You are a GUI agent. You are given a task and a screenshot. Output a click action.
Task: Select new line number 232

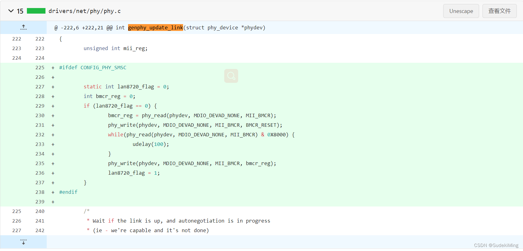[x=40, y=134]
